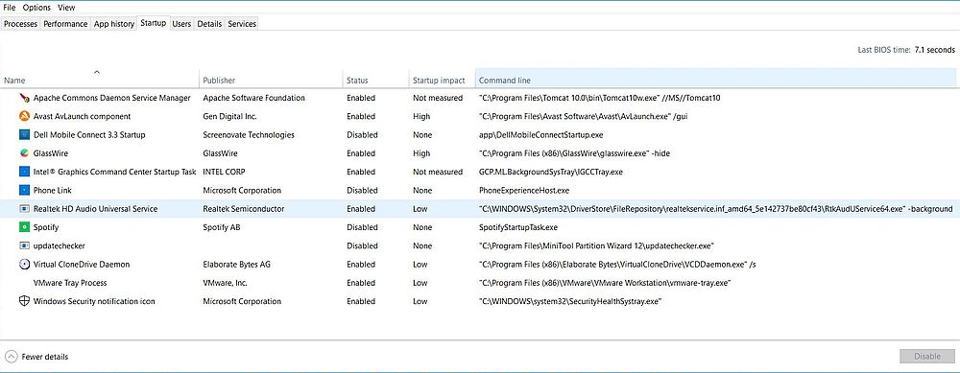Switch to the Users tab
The height and width of the screenshot is (373, 960).
point(181,24)
